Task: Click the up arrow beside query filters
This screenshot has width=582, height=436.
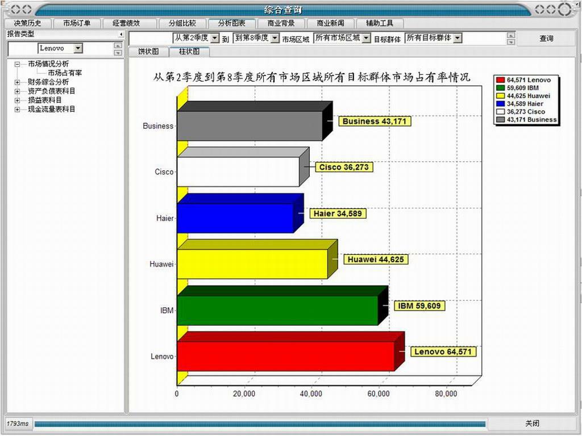Action: point(511,35)
